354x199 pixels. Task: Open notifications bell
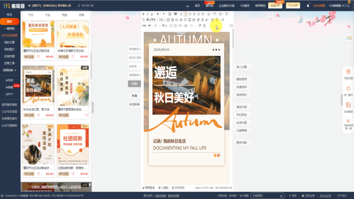tap(308, 6)
